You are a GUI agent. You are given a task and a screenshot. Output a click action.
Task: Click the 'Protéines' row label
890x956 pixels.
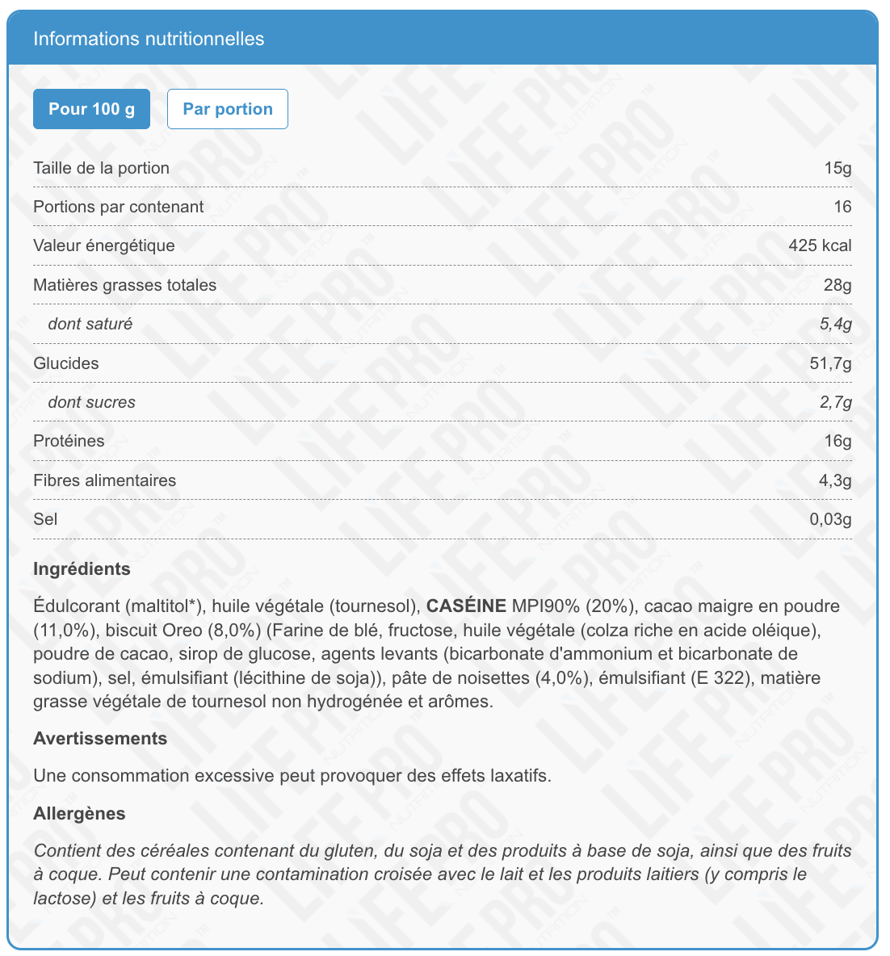69,441
